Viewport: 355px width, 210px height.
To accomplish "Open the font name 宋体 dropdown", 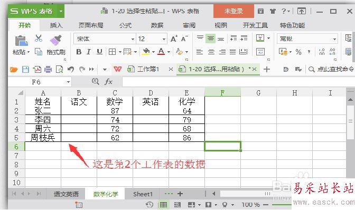I will click(133, 39).
